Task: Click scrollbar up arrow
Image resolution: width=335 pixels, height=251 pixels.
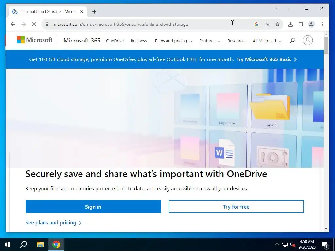Action: 326,34
